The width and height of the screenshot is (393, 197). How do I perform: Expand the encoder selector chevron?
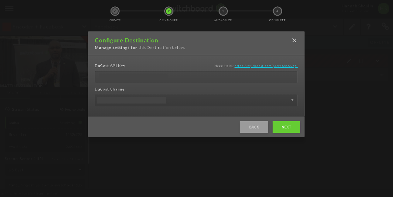coord(84,26)
